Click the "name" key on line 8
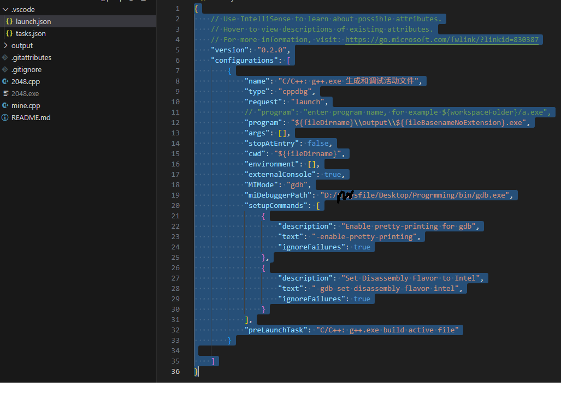The width and height of the screenshot is (561, 411). point(257,81)
